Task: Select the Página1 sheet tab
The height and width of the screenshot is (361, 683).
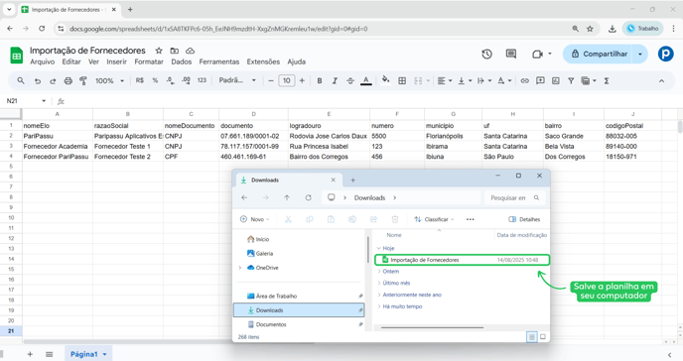Action: 88,354
